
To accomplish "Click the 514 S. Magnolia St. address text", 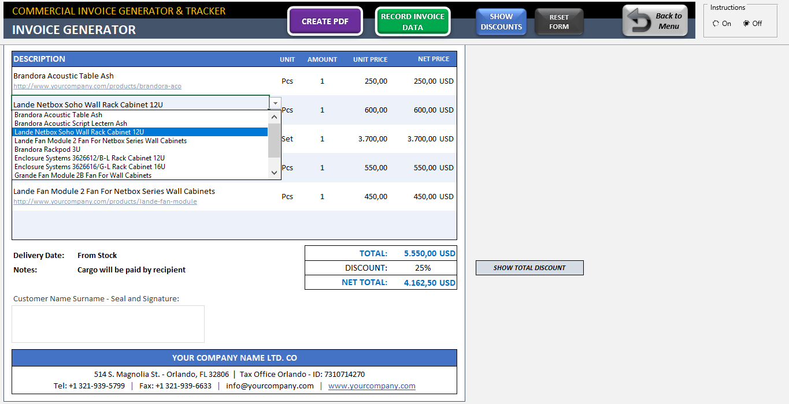I will coord(161,374).
